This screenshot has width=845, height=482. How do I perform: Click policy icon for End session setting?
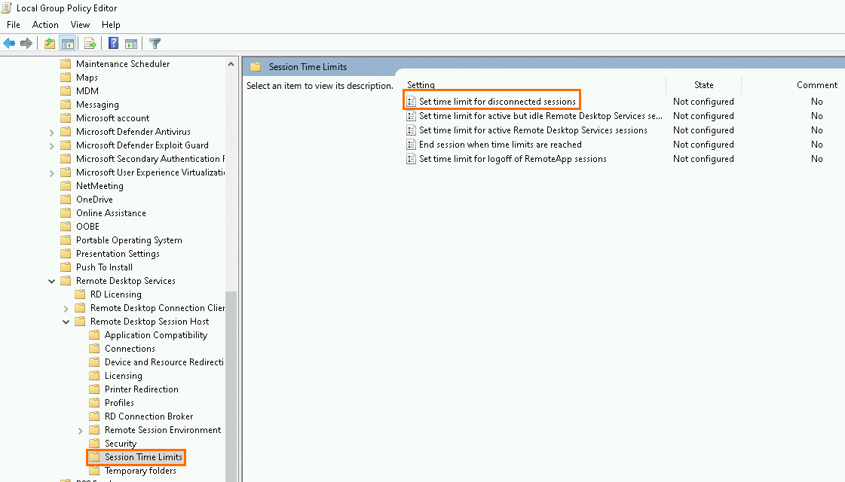(x=411, y=145)
